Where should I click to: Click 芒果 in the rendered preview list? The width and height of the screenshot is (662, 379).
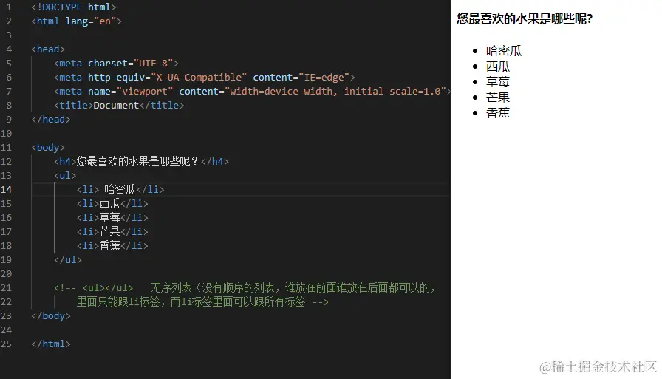[x=498, y=98]
